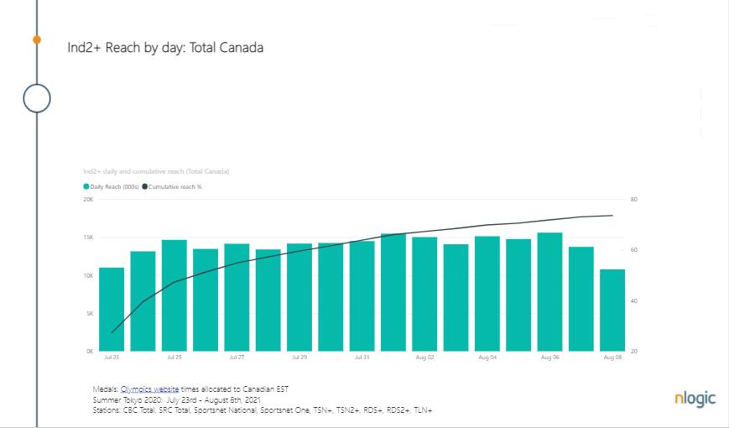Click the Daily Reach (000s) legend label
The height and width of the screenshot is (428, 729).
coord(114,186)
